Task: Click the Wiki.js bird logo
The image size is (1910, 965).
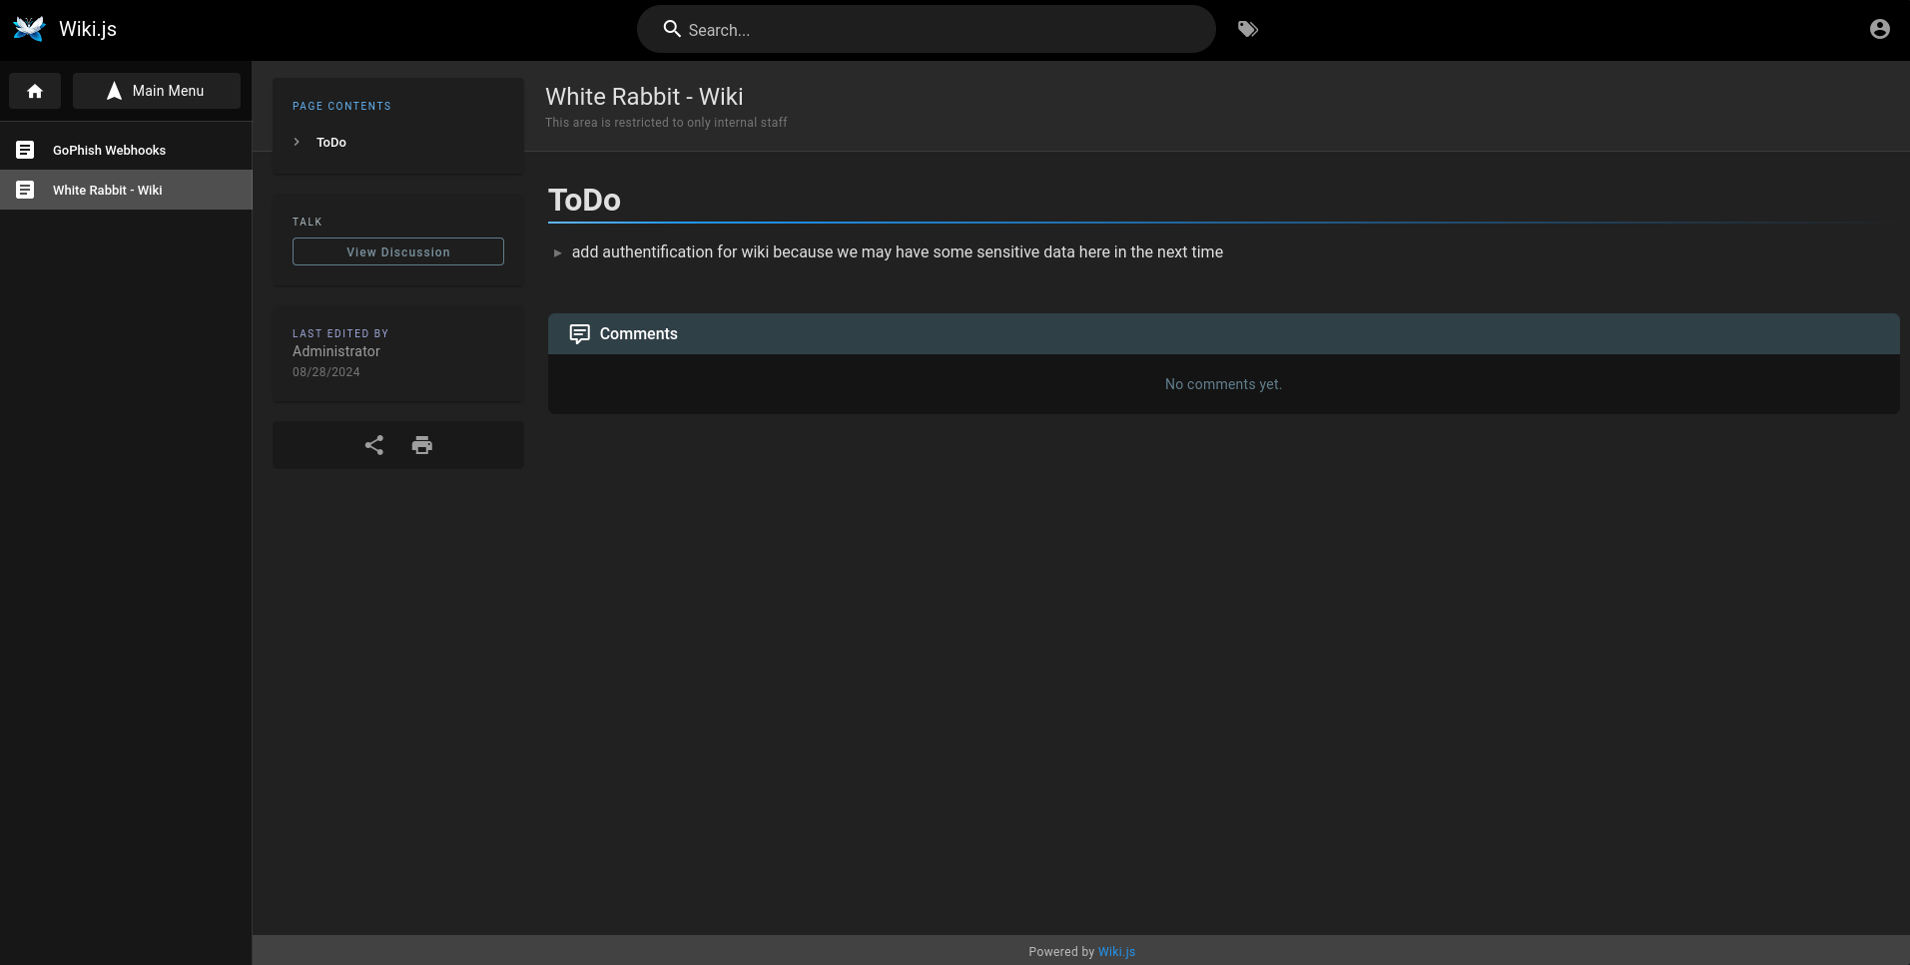Action: pyautogui.click(x=29, y=29)
